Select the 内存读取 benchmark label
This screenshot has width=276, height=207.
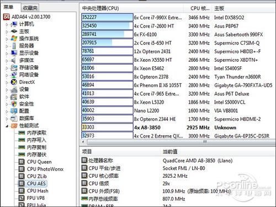point(36,132)
